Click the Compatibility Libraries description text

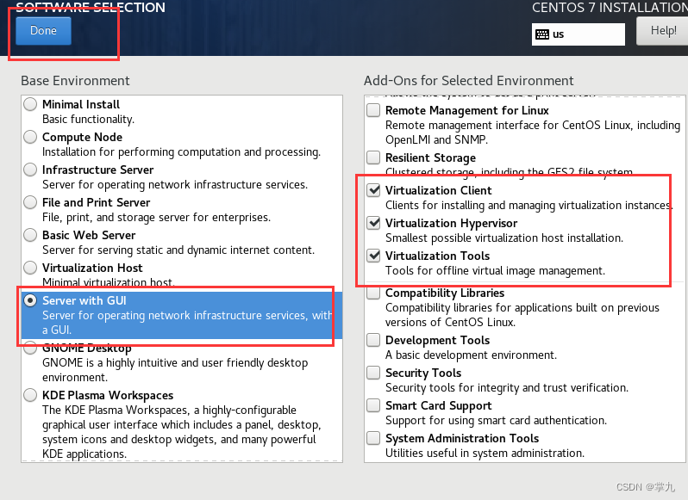(522, 315)
